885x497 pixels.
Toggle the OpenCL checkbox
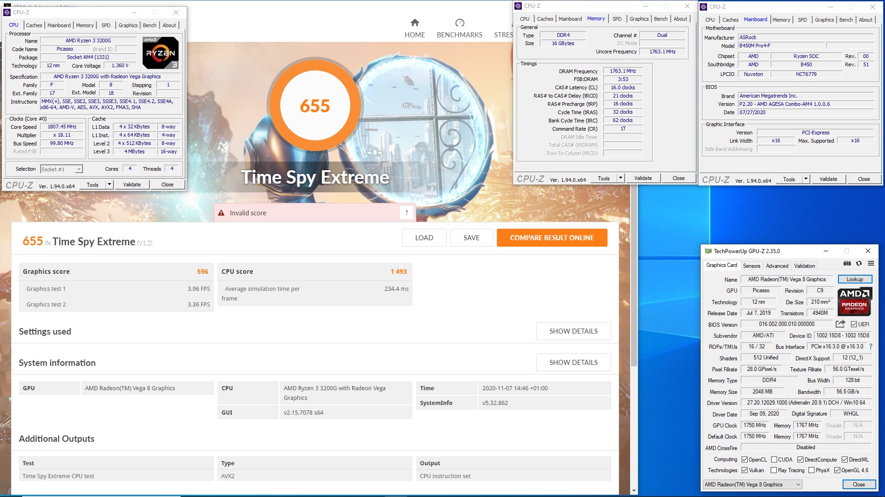click(x=744, y=460)
